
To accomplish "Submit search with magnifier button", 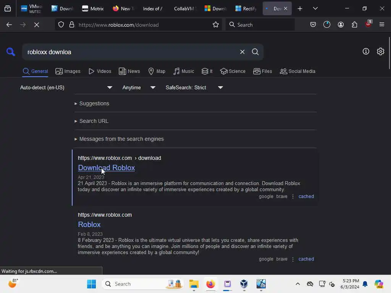I will pos(255,52).
